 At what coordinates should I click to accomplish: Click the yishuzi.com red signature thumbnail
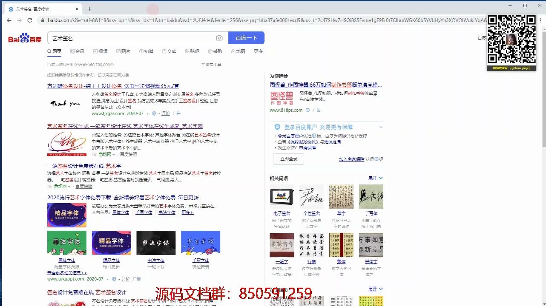(66, 144)
